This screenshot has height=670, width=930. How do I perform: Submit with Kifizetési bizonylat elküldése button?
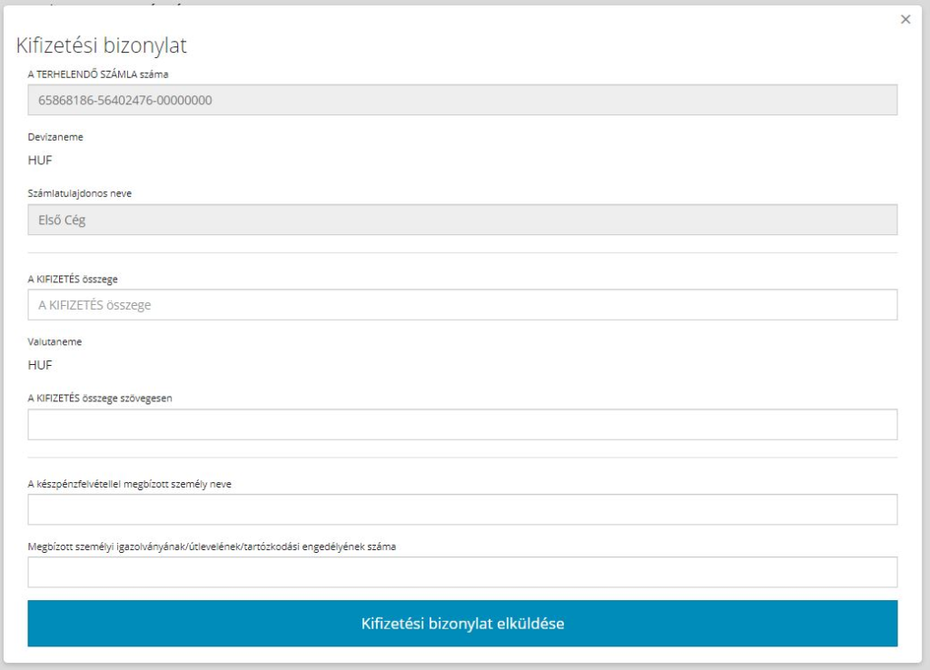pyautogui.click(x=462, y=624)
